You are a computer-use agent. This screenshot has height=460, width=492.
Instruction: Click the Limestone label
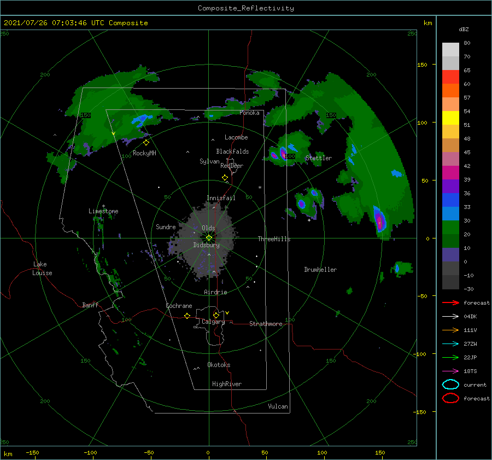tap(103, 211)
